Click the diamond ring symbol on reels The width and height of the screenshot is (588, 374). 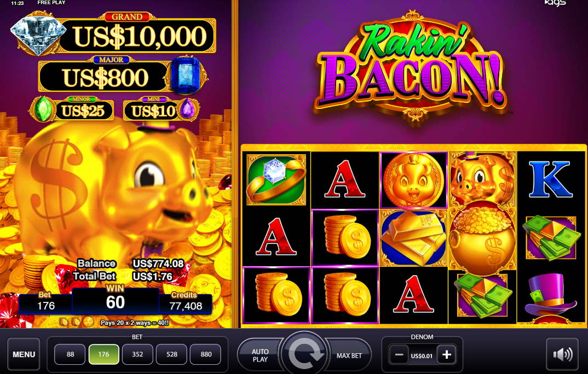coord(276,179)
